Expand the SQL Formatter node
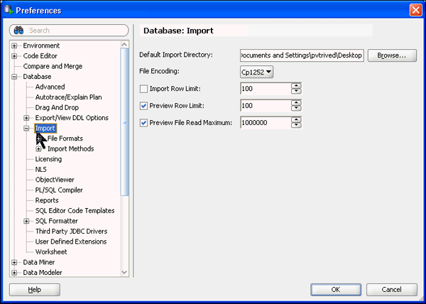Viewport: 426px width, 304px height. pyautogui.click(x=26, y=221)
